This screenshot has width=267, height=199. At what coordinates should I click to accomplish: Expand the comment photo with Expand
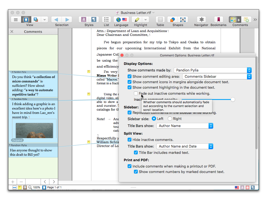click(17, 140)
